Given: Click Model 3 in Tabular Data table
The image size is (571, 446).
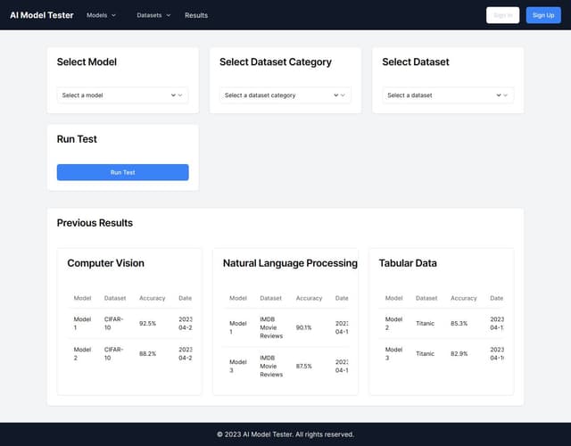Looking at the screenshot, I should click(393, 353).
